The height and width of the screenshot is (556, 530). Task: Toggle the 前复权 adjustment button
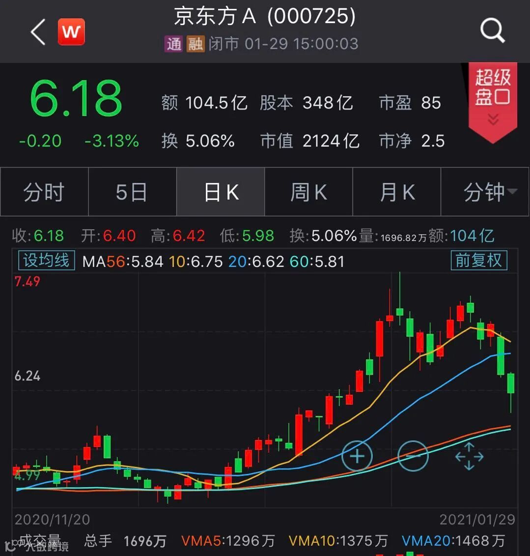point(478,260)
